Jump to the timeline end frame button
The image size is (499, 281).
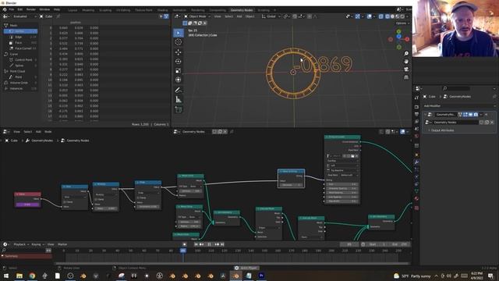pos(222,244)
